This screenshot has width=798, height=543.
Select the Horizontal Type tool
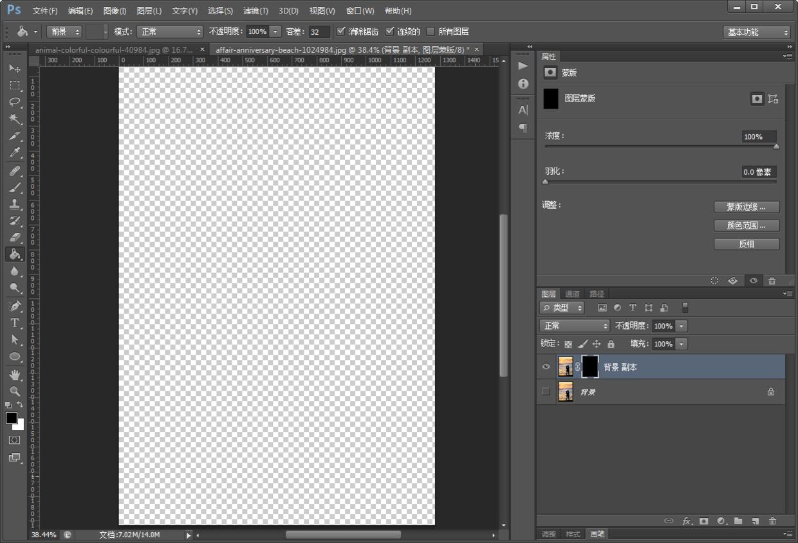15,323
